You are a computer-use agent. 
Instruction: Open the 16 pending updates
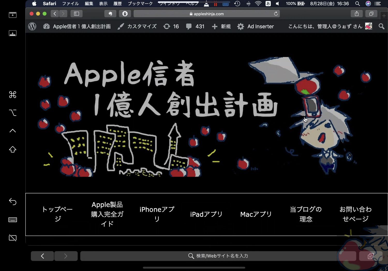(171, 26)
